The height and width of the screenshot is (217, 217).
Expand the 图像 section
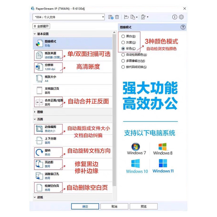coord(35,112)
